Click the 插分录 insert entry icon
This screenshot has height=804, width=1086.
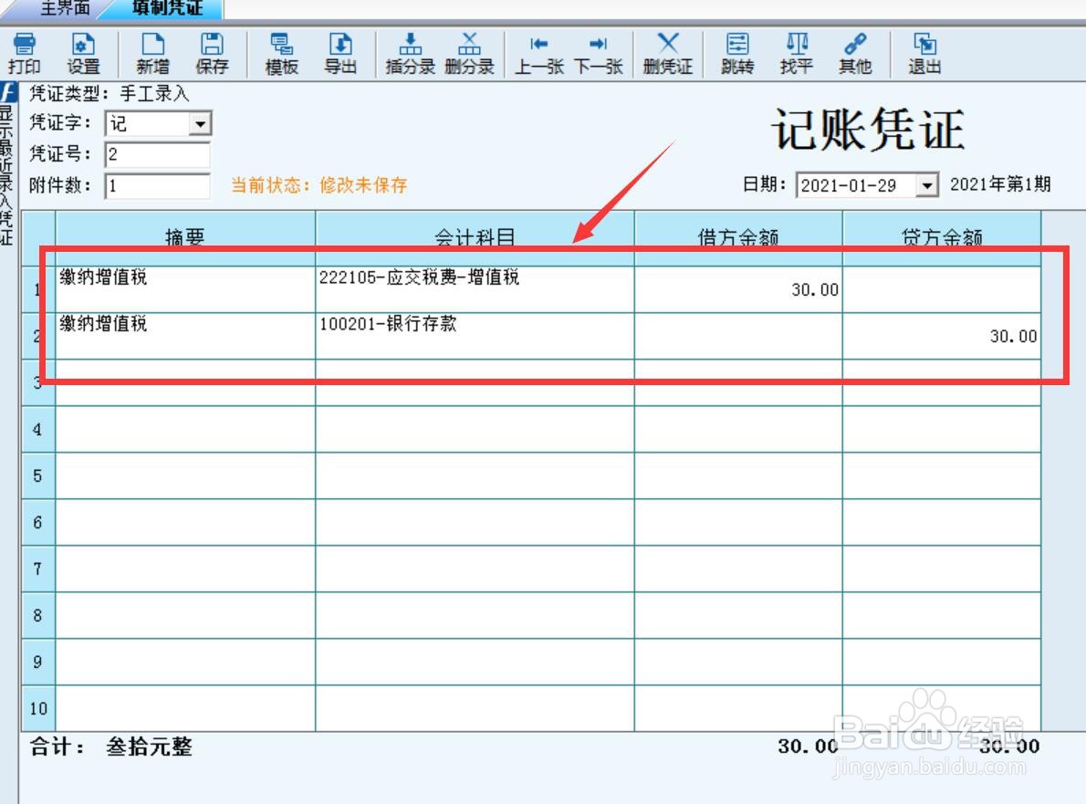point(412,52)
